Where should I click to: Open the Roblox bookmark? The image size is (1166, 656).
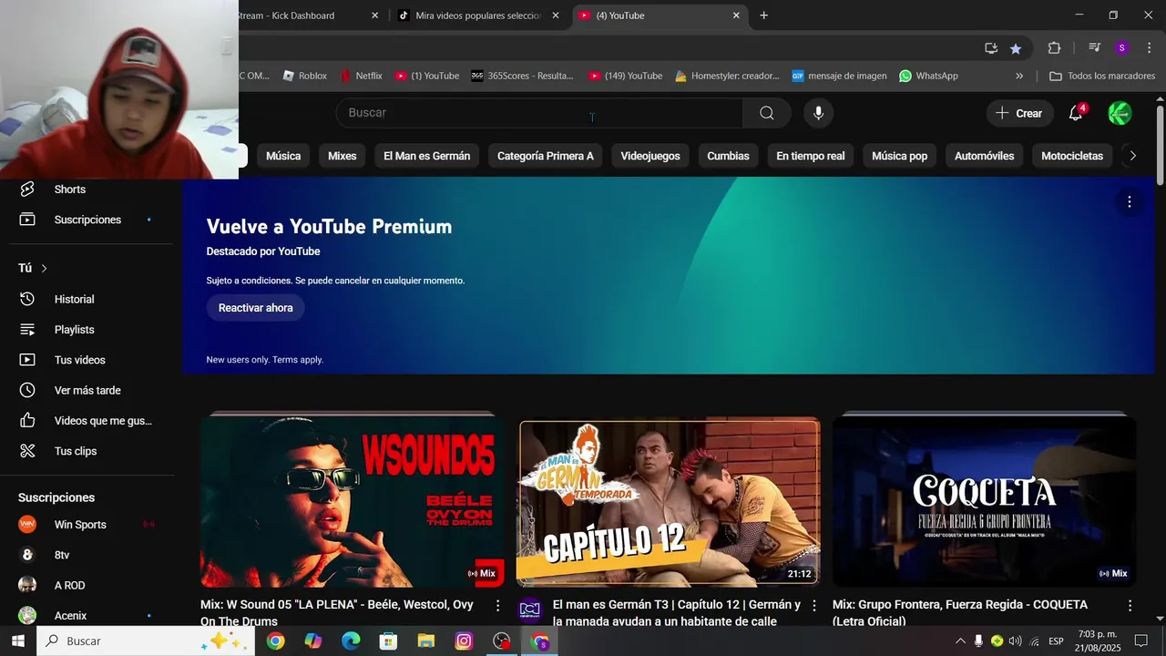pos(304,77)
